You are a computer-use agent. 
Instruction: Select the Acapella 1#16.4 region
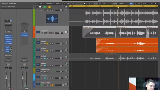pos(99,32)
